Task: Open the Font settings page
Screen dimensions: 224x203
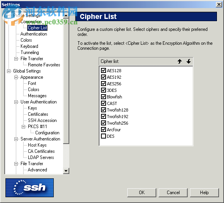Action: click(x=32, y=83)
